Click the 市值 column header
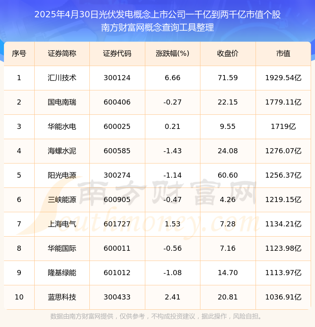The image size is (315, 327). point(283,53)
